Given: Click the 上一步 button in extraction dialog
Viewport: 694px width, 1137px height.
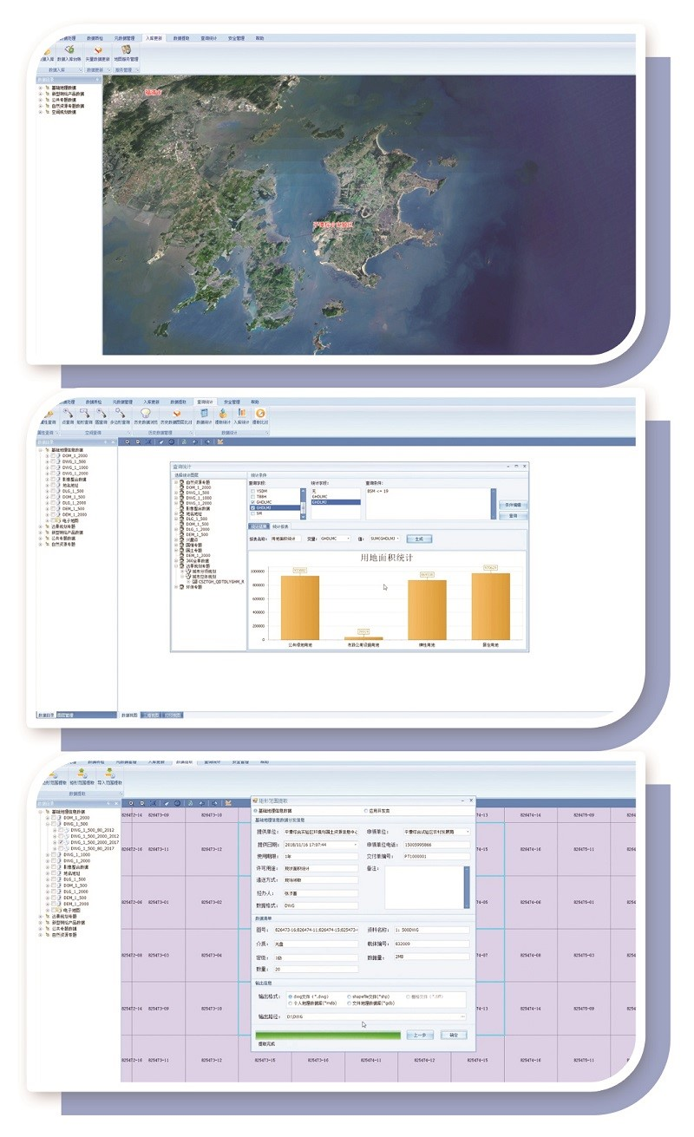Looking at the screenshot, I should click(x=420, y=1035).
